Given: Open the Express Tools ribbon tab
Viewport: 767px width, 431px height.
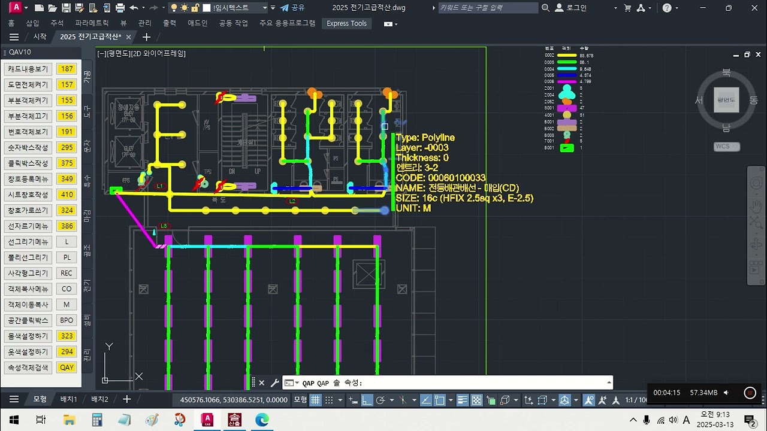Looking at the screenshot, I should point(346,23).
